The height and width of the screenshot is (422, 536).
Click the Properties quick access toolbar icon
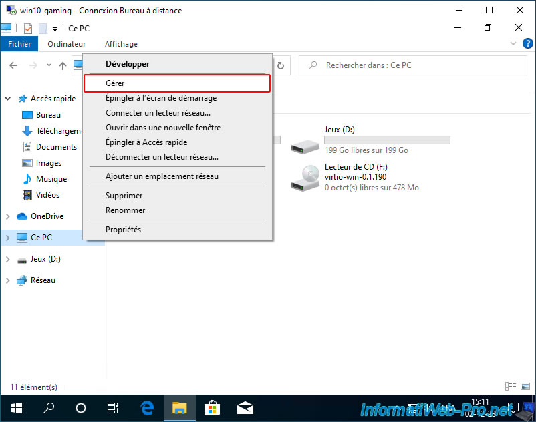pos(28,28)
